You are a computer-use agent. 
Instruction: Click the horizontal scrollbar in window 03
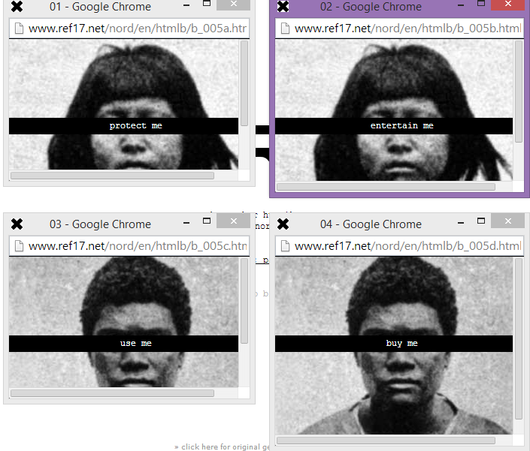[x=112, y=392]
